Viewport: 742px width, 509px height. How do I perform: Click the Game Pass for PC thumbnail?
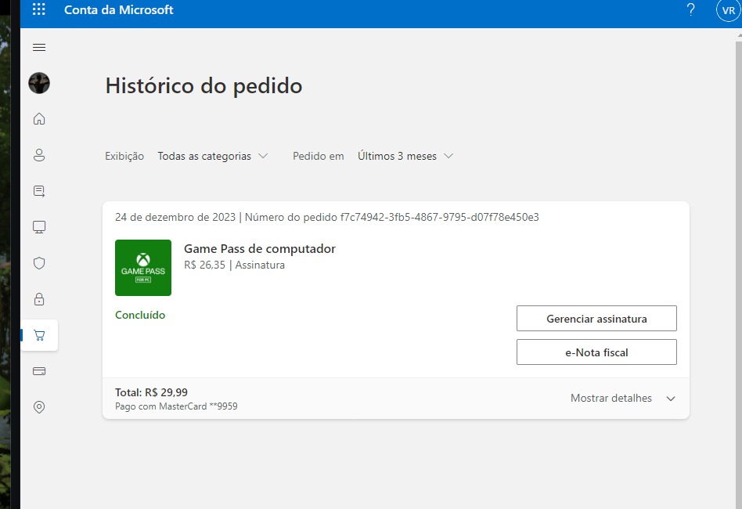tap(143, 268)
